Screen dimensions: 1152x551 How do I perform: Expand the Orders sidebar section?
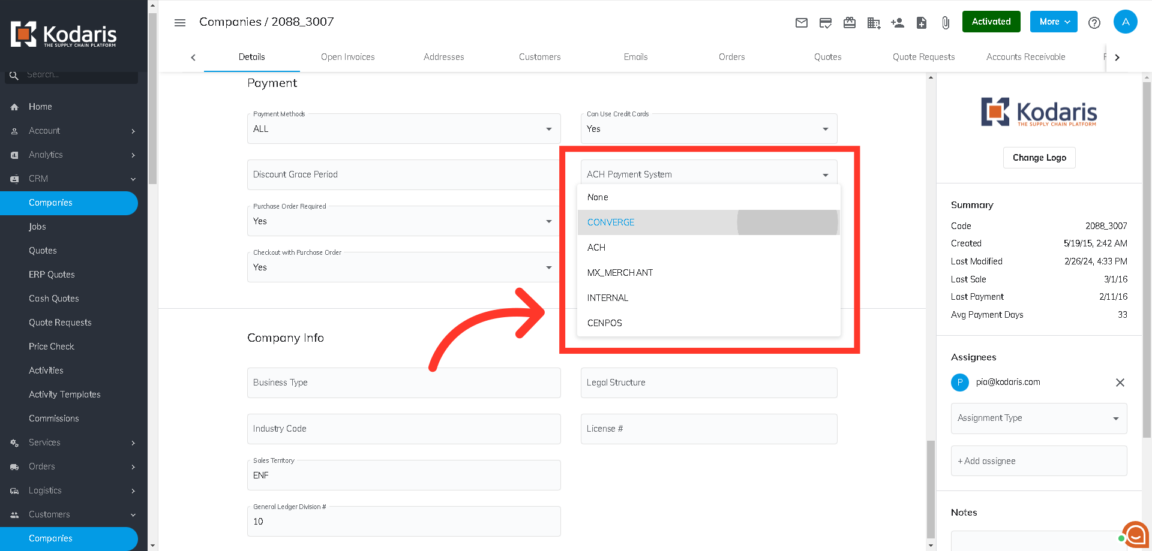[74, 466]
